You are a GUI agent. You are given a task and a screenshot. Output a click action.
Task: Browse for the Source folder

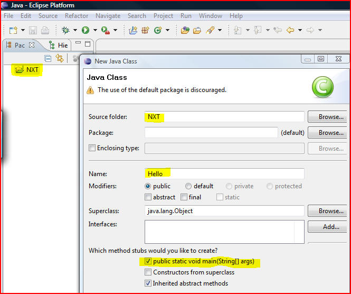click(x=328, y=117)
